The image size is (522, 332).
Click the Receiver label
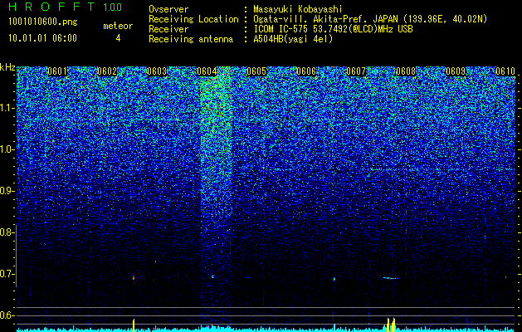(x=168, y=29)
